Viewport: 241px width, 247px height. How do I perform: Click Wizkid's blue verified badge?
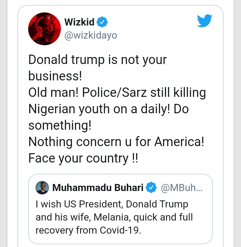102,22
